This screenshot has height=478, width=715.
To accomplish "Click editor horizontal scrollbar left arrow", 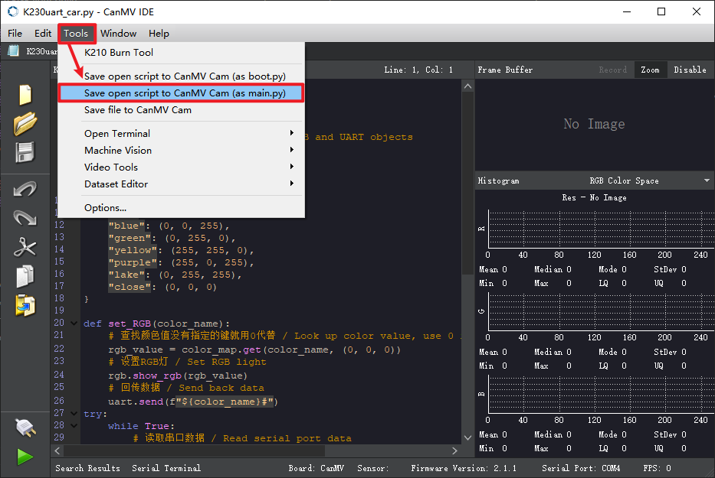I will point(57,450).
